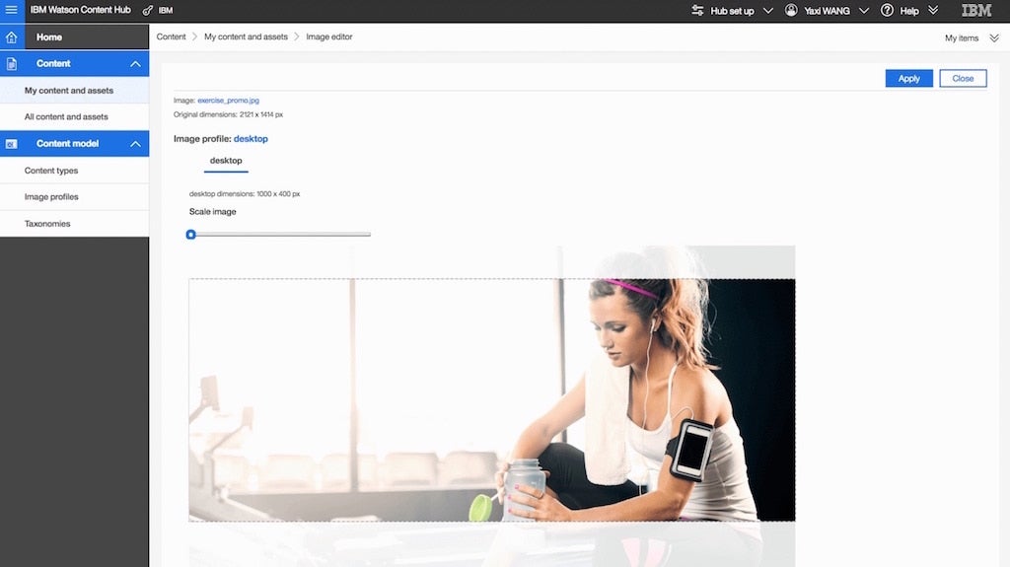Click the Scale image label

tap(213, 211)
